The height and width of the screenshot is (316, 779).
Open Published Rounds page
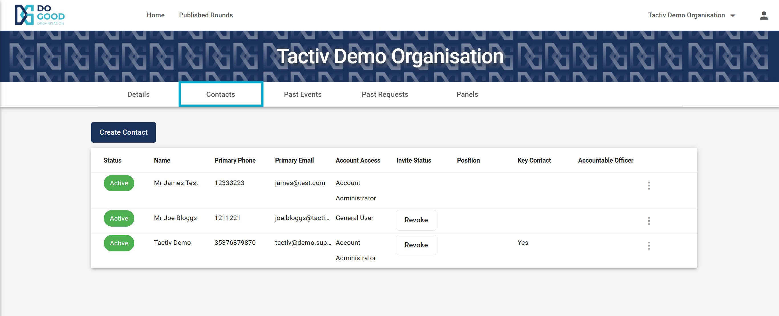(x=206, y=15)
